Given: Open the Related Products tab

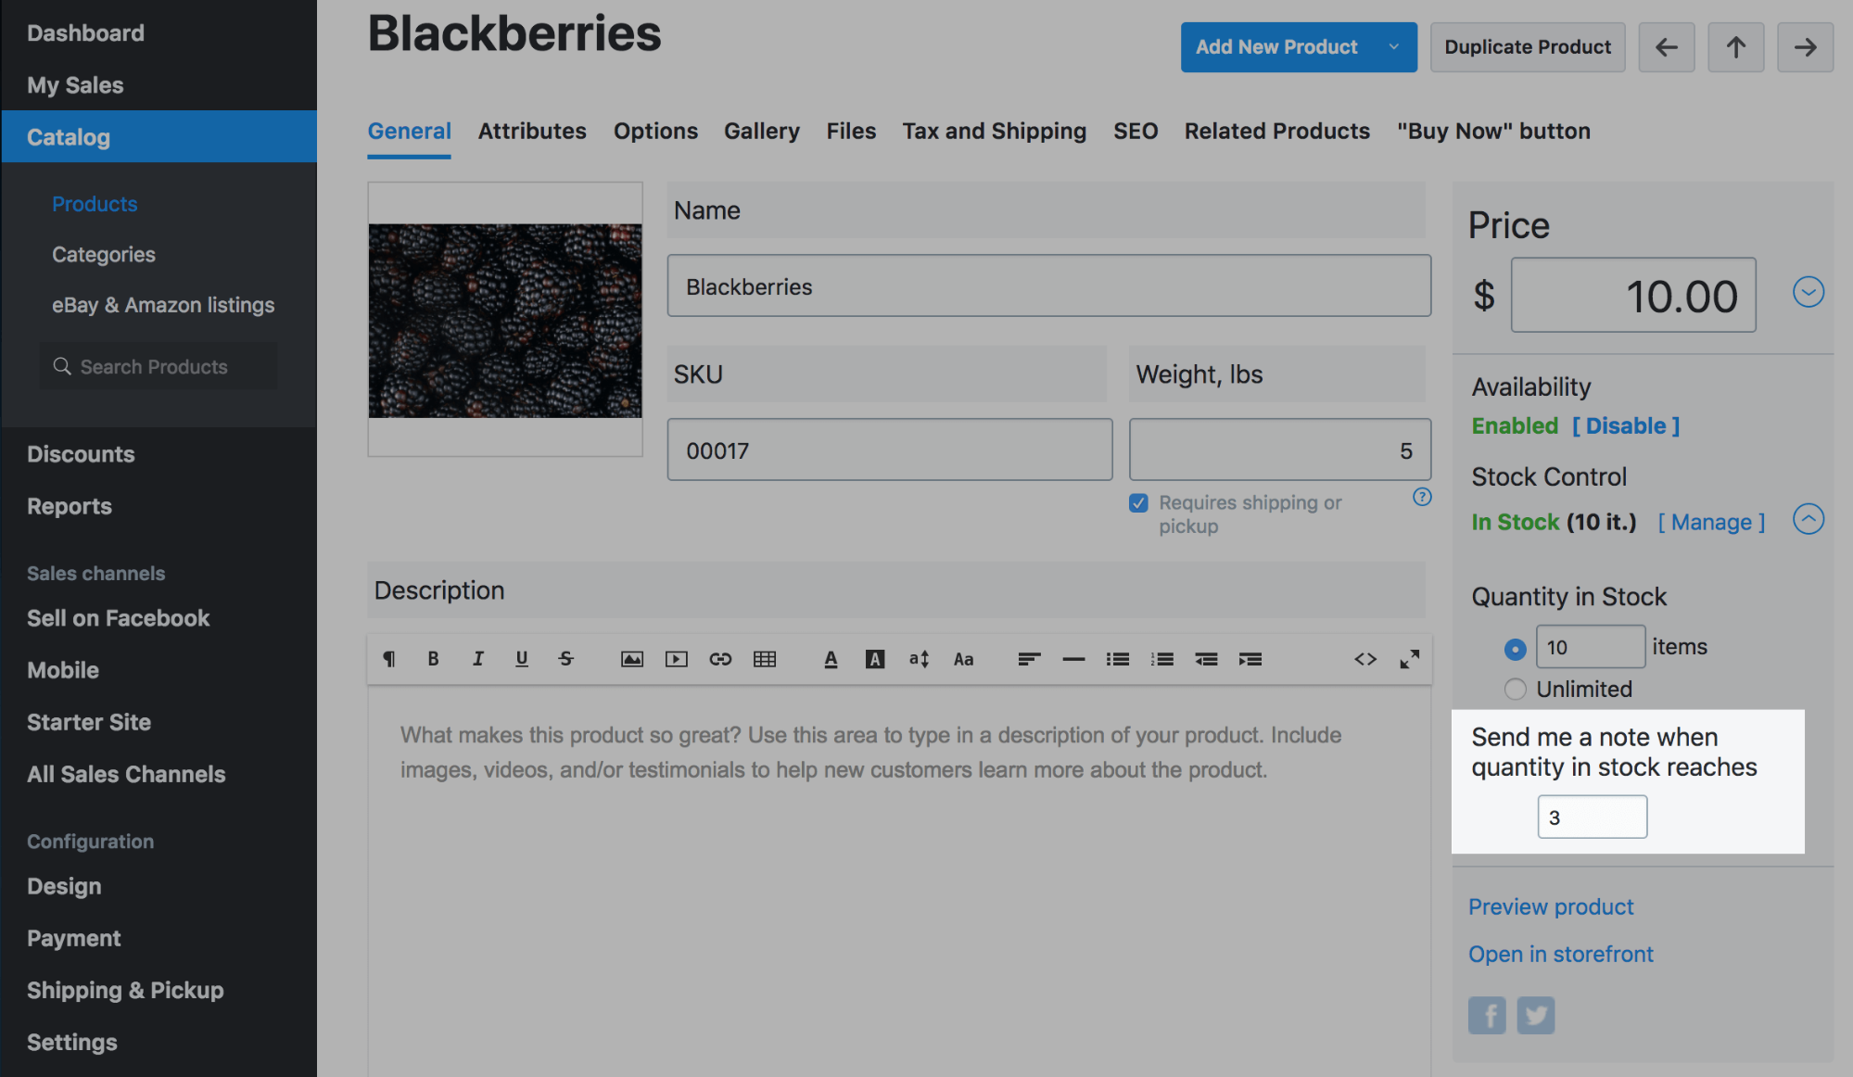Looking at the screenshot, I should click(x=1276, y=131).
